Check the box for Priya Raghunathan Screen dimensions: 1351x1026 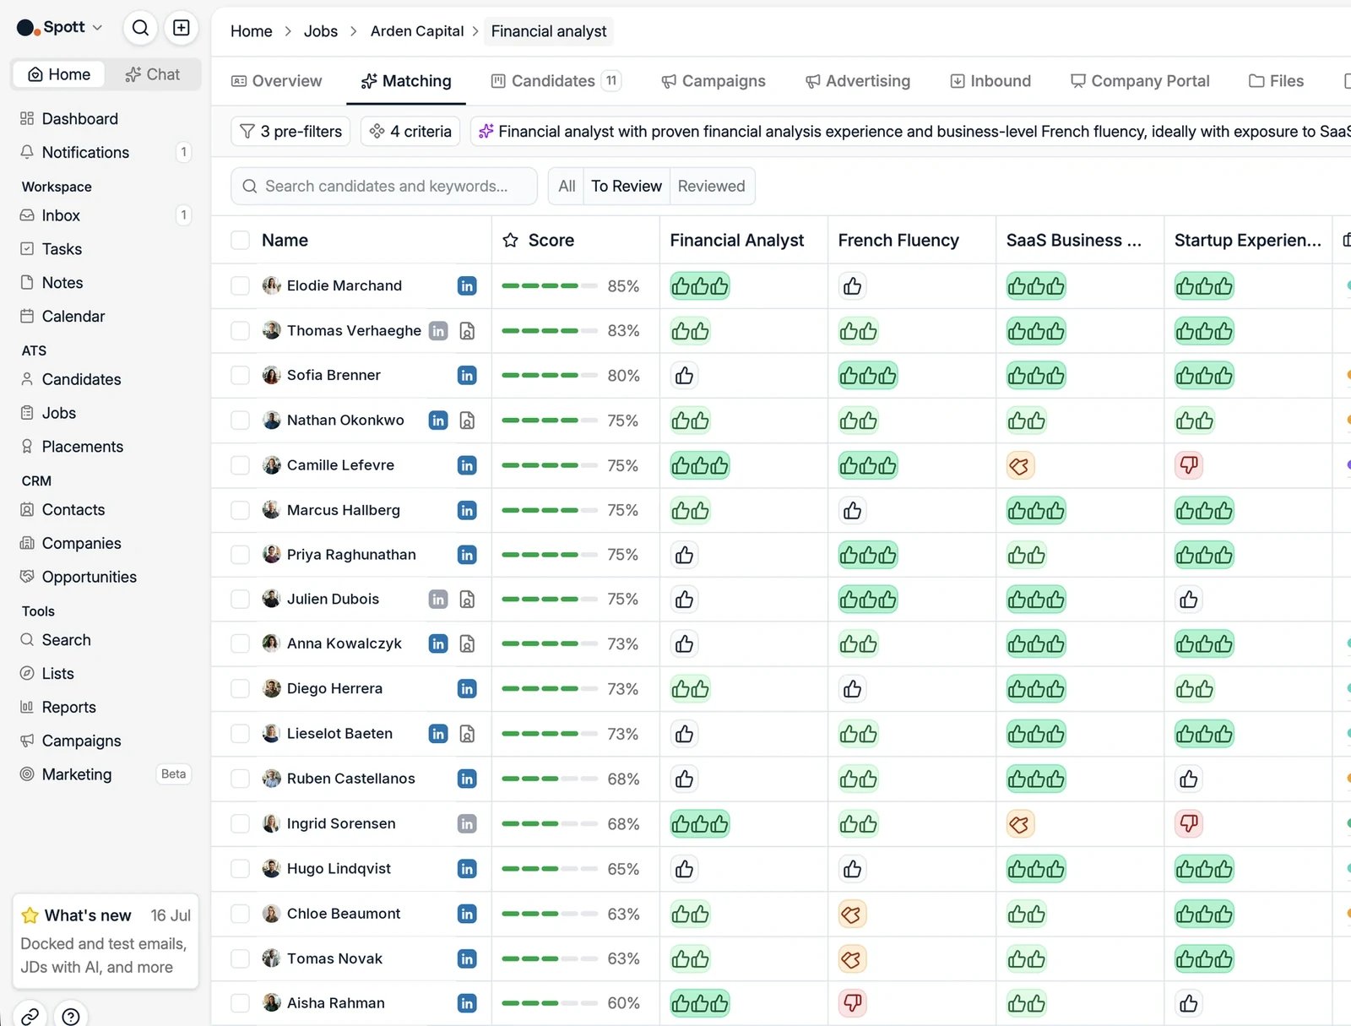(x=241, y=555)
